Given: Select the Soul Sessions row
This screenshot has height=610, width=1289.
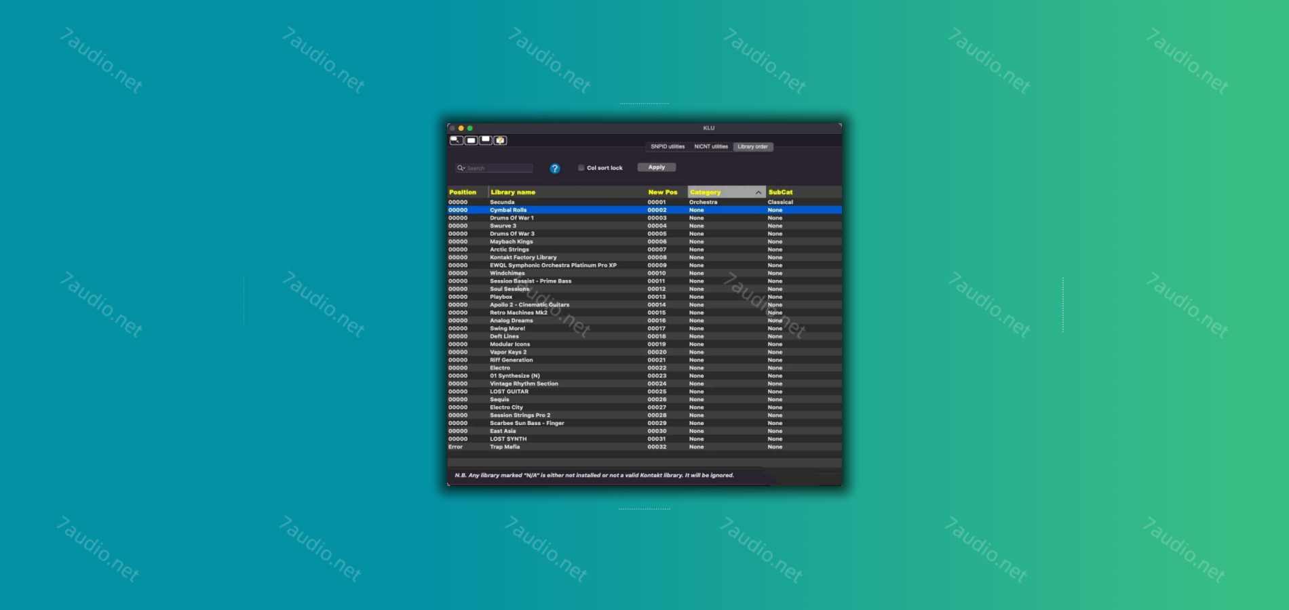Looking at the screenshot, I should coord(644,289).
